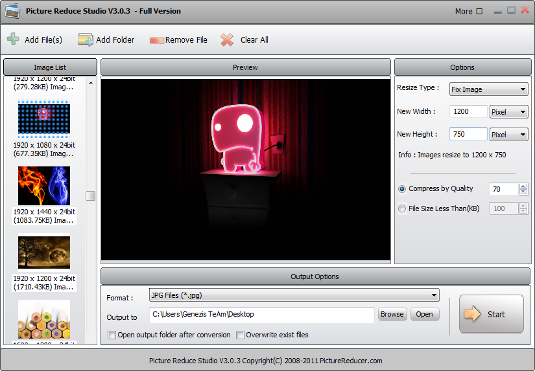This screenshot has height=371, width=535.
Task: Click the Output Options panel header
Action: [x=315, y=276]
